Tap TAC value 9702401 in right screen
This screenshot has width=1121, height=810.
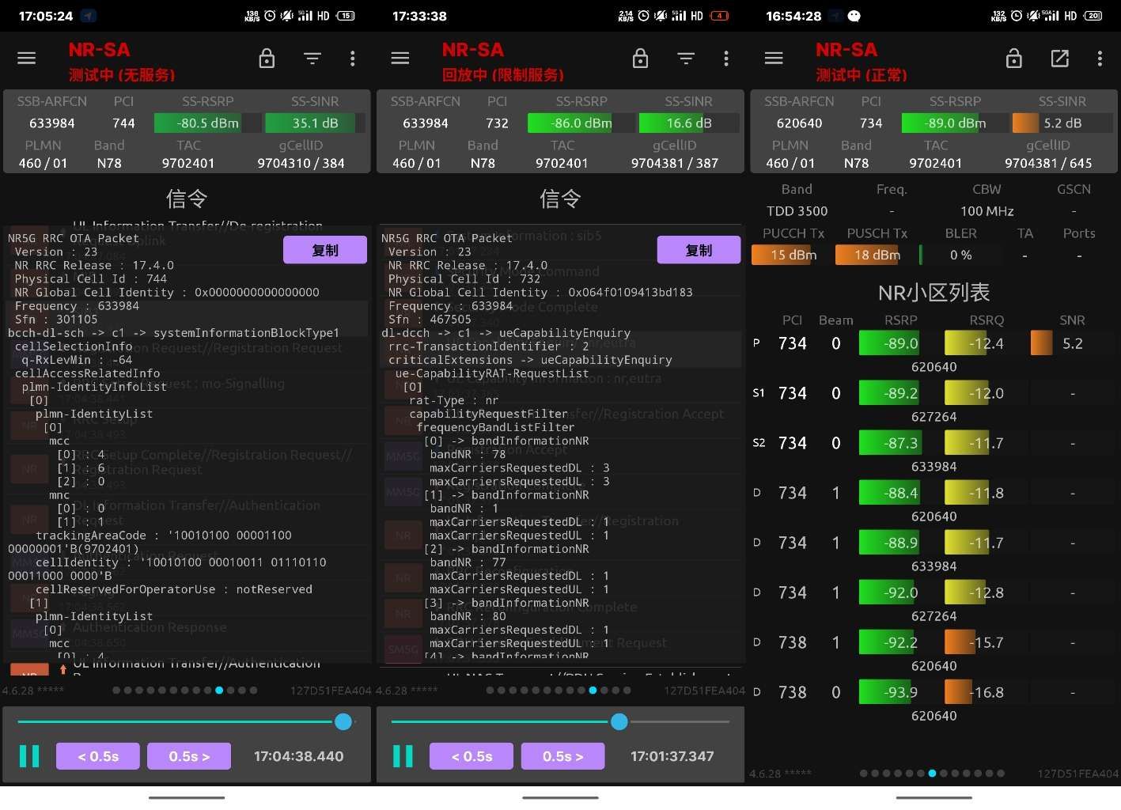point(935,163)
